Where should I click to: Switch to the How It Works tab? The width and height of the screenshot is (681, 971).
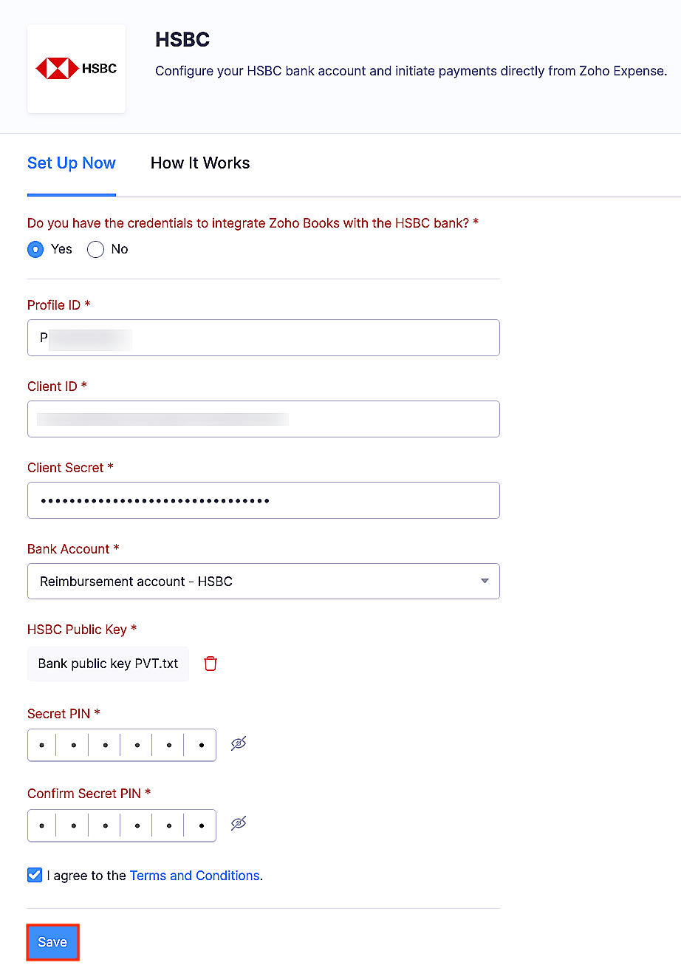(199, 163)
